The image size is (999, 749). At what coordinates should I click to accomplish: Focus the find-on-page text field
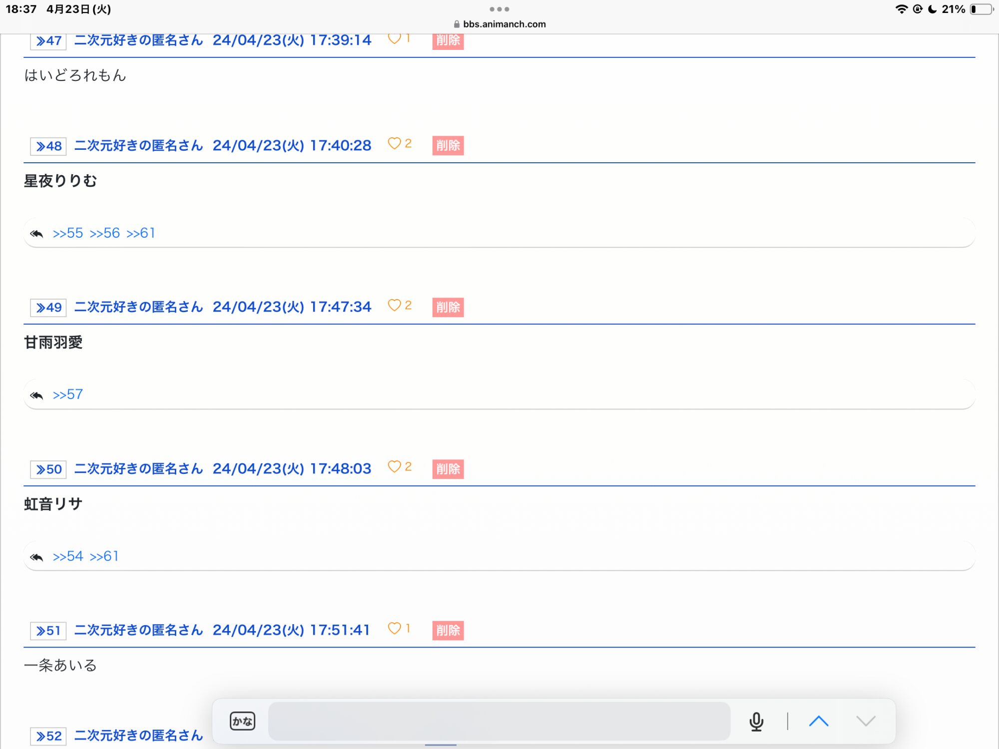point(499,721)
